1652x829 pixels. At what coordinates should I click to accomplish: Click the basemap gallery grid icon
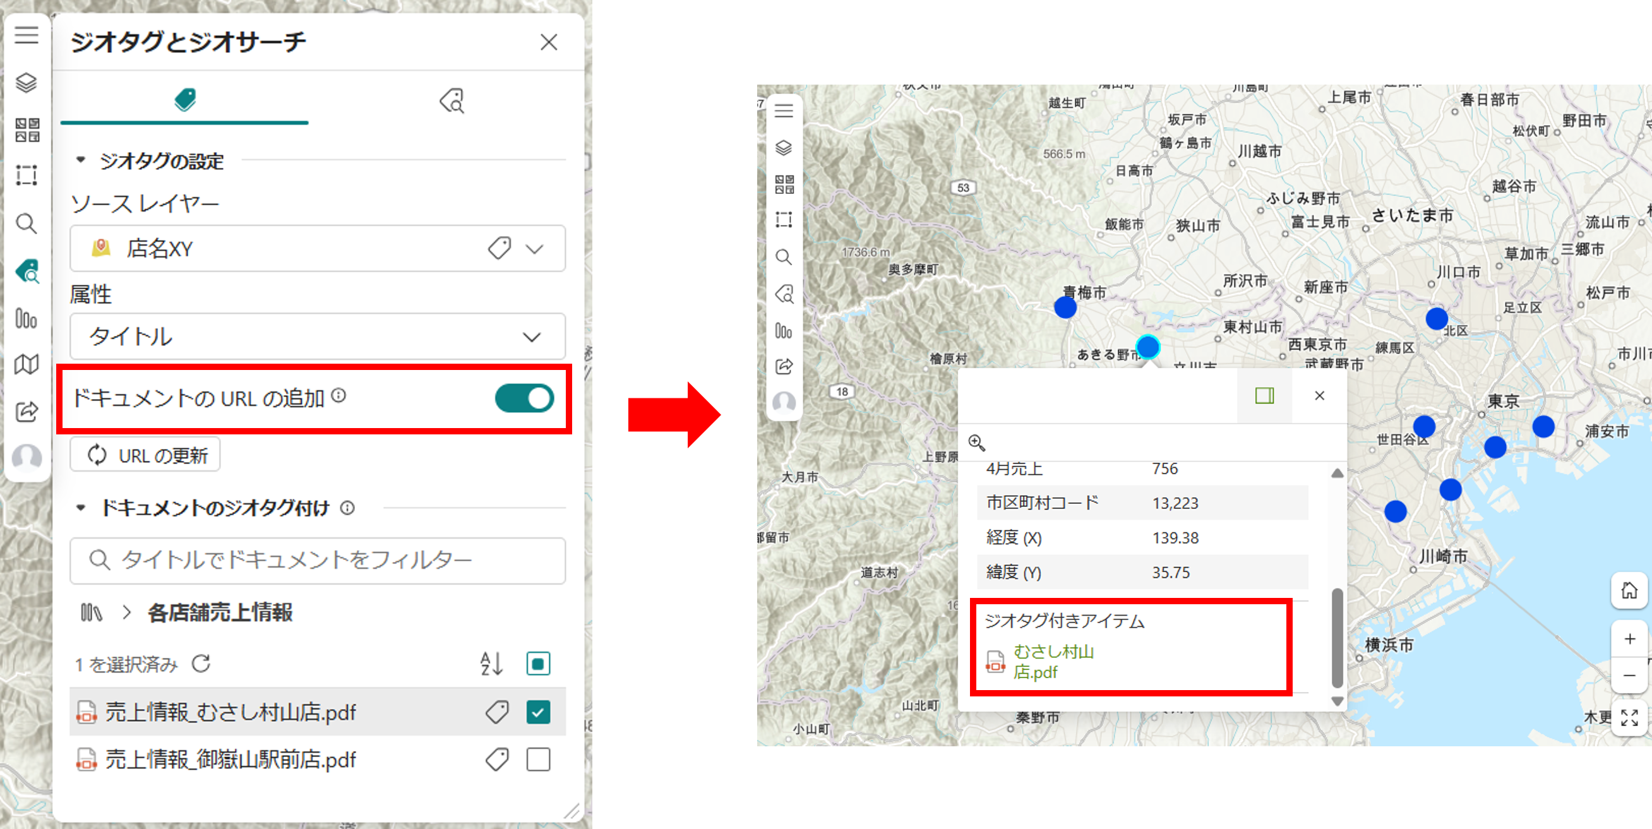pyautogui.click(x=27, y=129)
